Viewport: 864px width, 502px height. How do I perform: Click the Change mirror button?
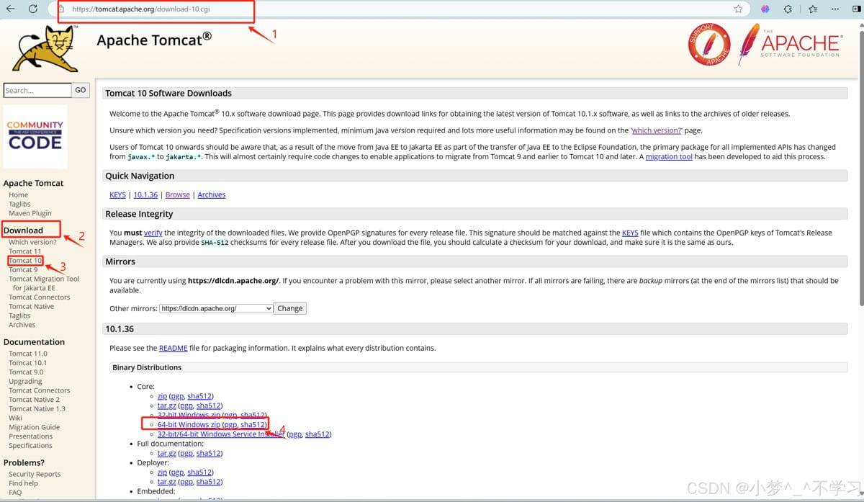point(290,308)
